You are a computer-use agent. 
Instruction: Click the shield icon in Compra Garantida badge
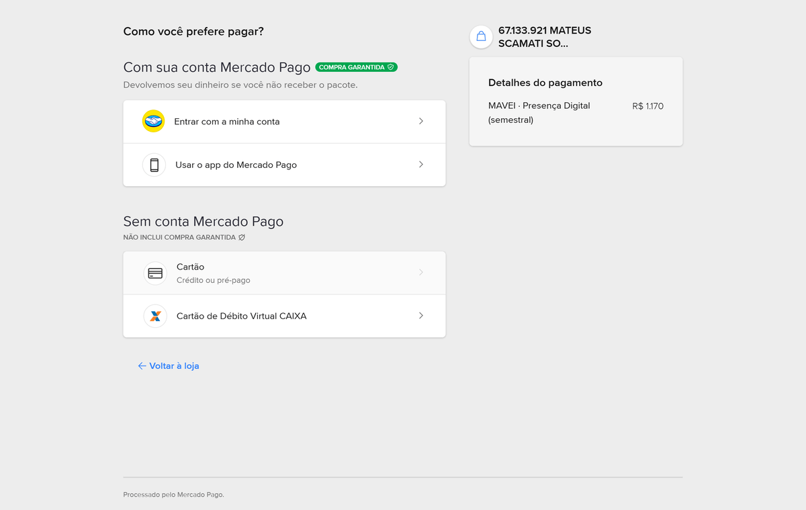pos(390,67)
